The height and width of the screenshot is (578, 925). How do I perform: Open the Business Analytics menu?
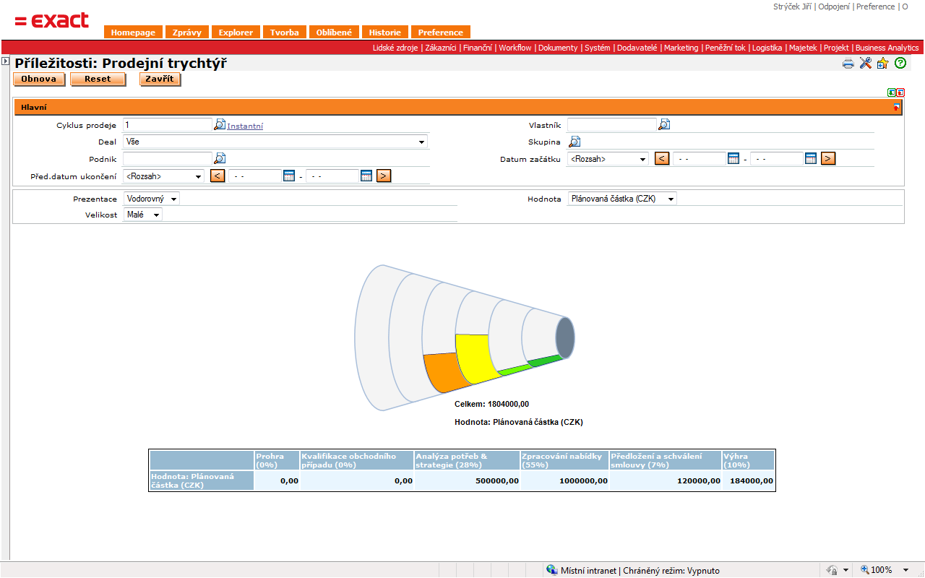pyautogui.click(x=887, y=48)
